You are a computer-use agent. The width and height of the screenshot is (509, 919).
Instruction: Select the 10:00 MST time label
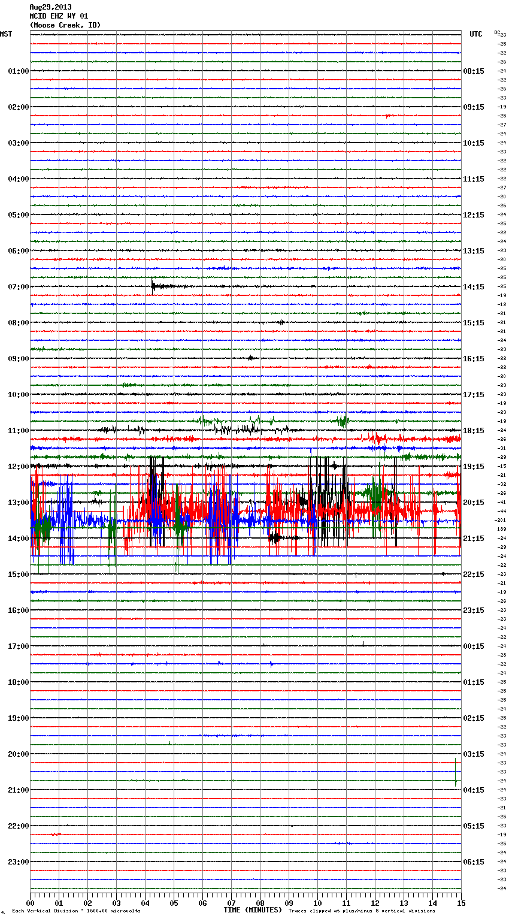[19, 395]
